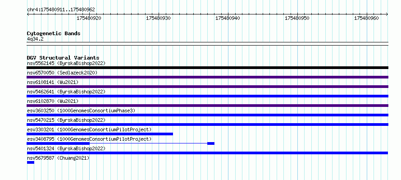
Task: Open variant nsv5401324 (ByrskaBishop2022) label
Action: click(x=66, y=148)
